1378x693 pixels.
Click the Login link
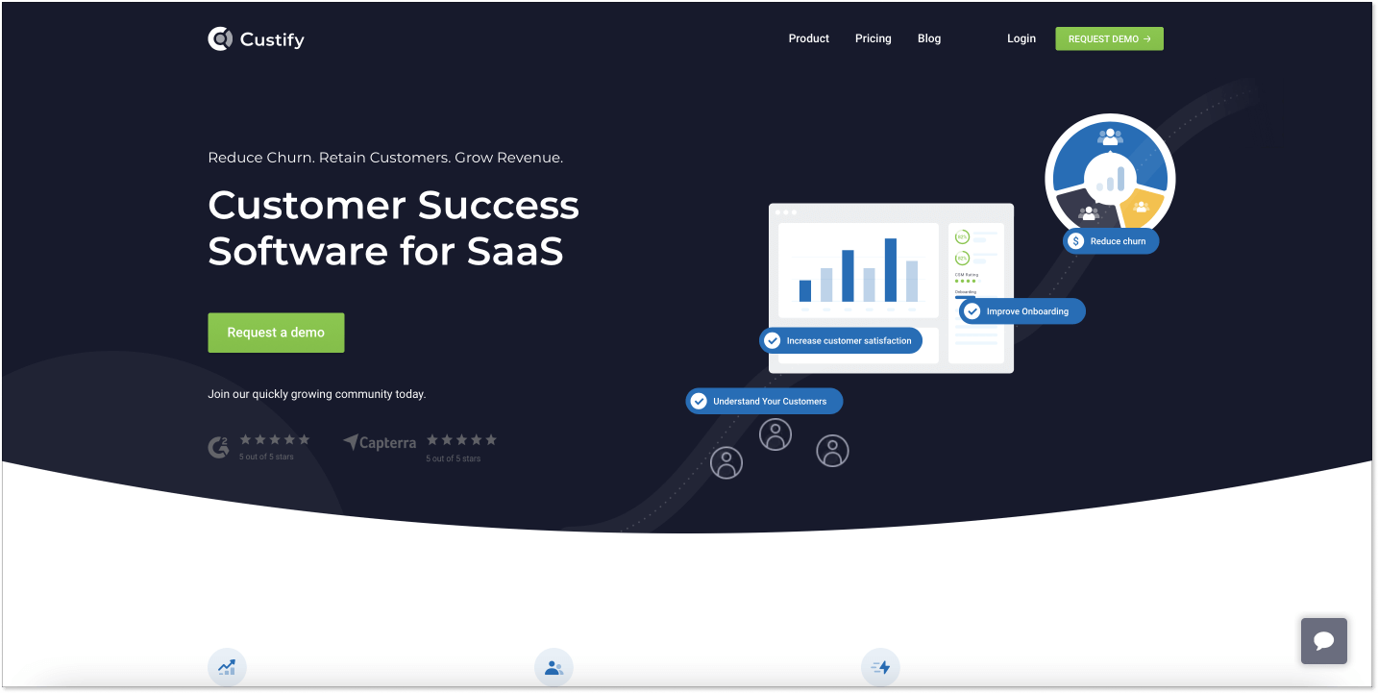pyautogui.click(x=1021, y=38)
